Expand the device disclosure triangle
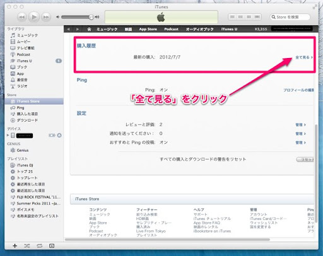 (8, 135)
